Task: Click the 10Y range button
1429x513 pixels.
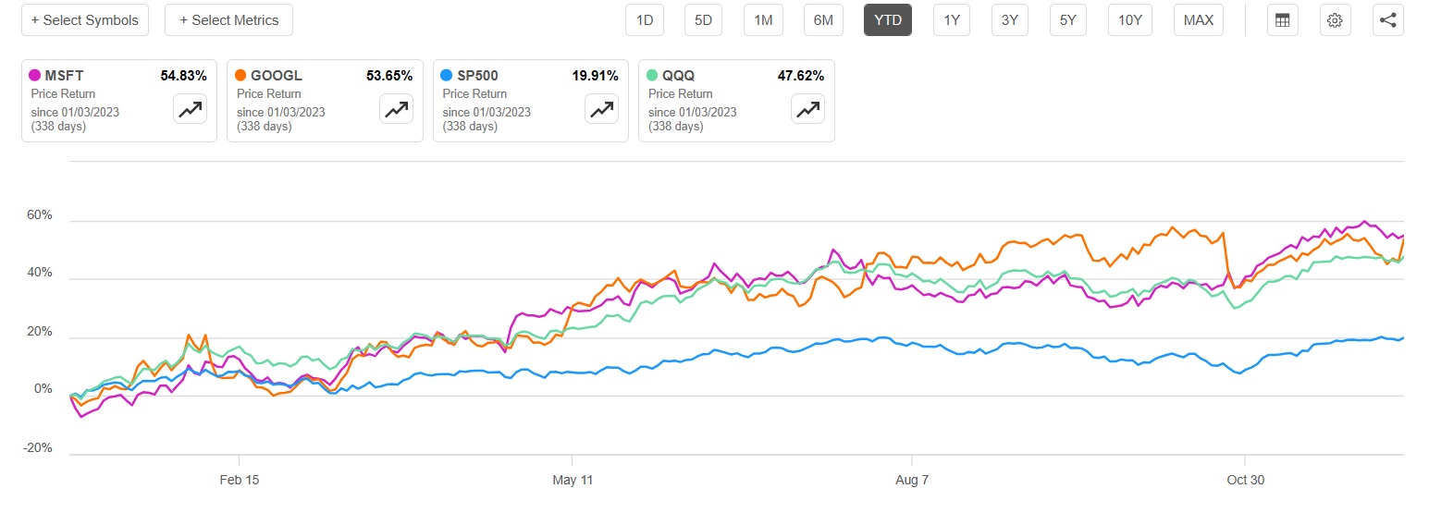Action: point(1129,20)
